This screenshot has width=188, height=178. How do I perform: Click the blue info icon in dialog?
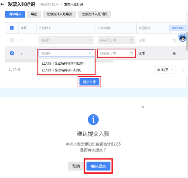pos(93,119)
